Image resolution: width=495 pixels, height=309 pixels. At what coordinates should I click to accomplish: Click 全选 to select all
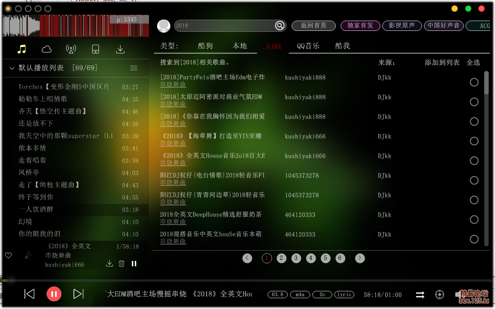pos(473,63)
